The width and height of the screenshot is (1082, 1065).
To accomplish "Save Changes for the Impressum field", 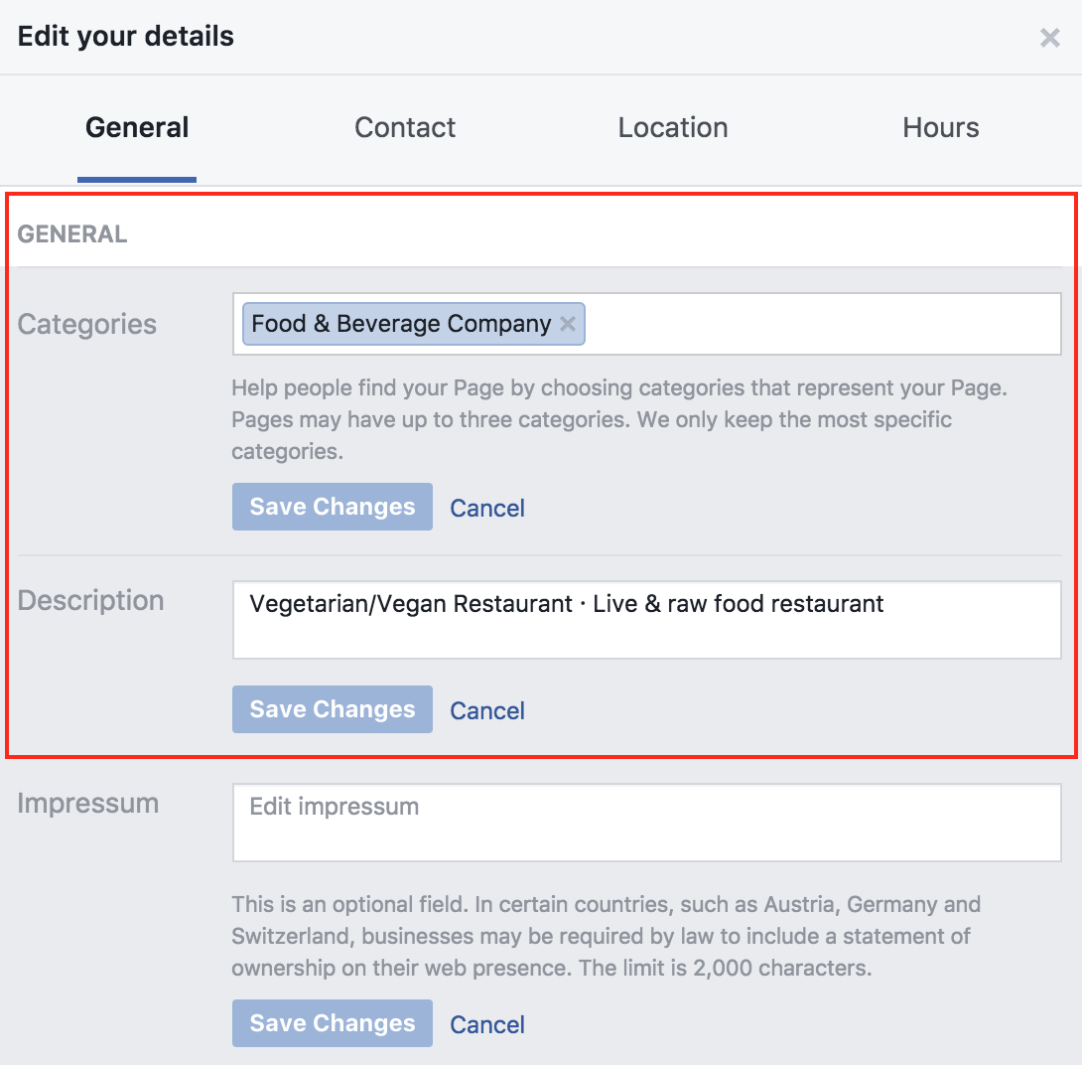I will point(332,1023).
